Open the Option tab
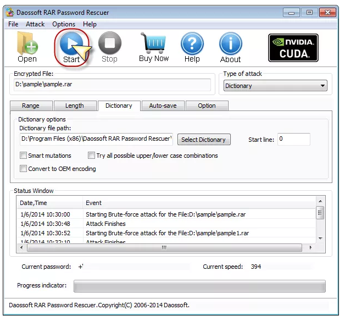This screenshot has height=321, width=345. (x=207, y=106)
